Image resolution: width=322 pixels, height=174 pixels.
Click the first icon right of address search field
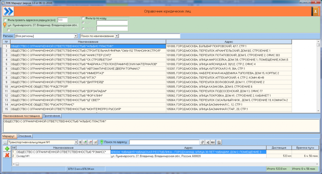click(x=202, y=142)
